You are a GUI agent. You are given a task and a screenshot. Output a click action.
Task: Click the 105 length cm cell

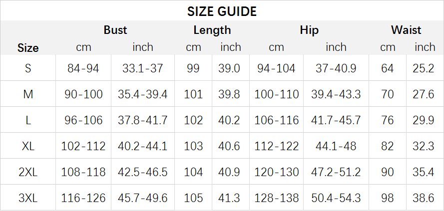pos(193,198)
